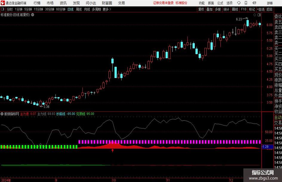Open F10 company info
Image resolution: width=282 pixels, height=182 pixels.
click(244, 9)
